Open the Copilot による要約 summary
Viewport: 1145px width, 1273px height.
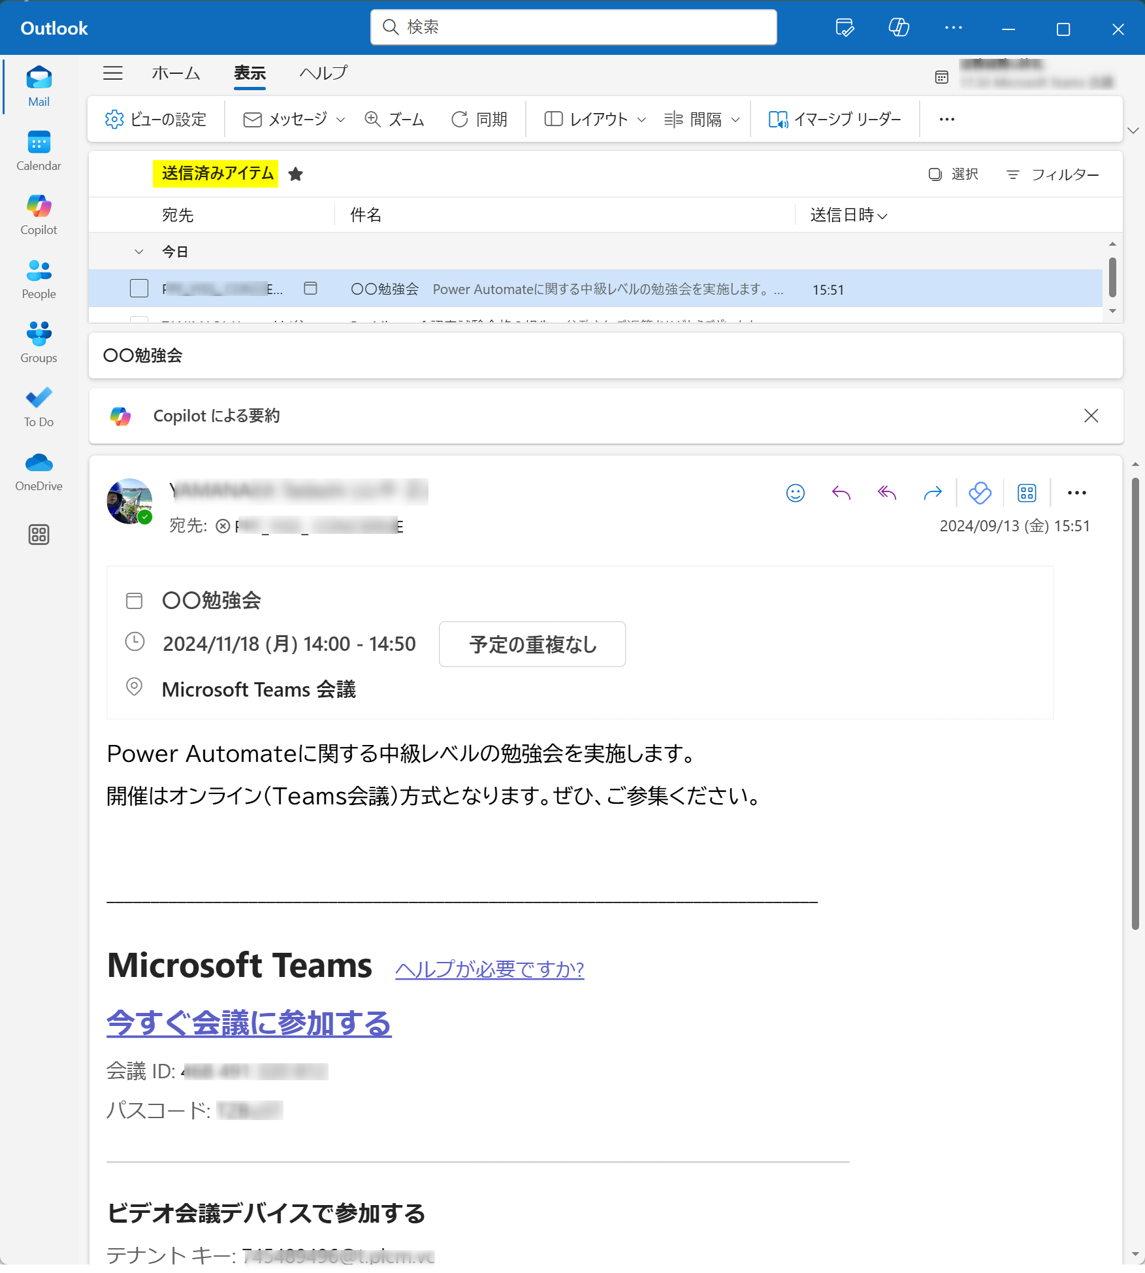(216, 416)
